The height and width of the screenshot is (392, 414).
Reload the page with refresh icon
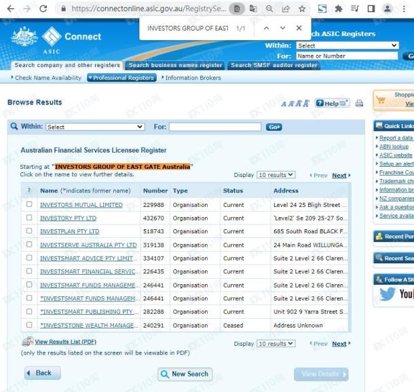(x=43, y=9)
